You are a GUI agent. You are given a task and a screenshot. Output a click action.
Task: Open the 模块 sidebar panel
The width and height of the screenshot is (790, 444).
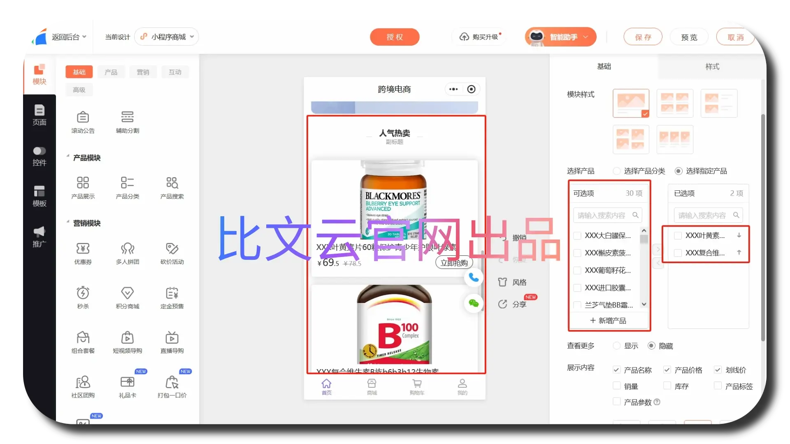point(39,74)
